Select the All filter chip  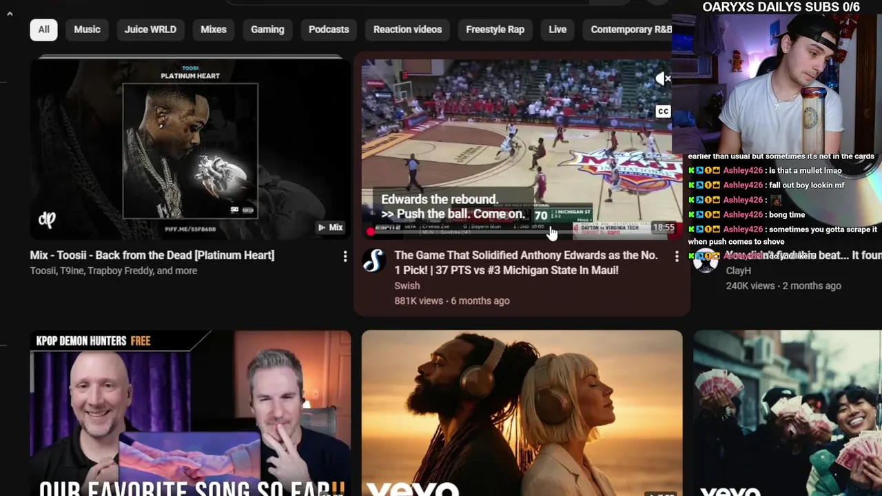(x=43, y=30)
